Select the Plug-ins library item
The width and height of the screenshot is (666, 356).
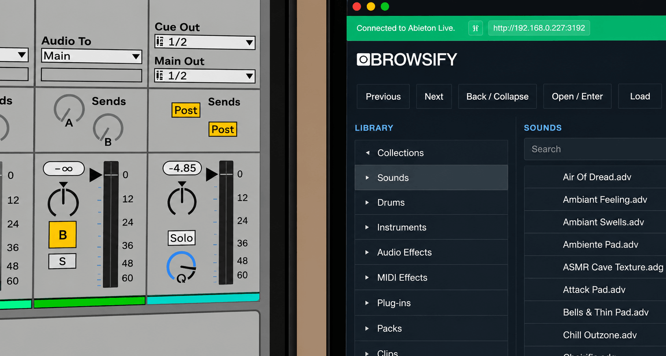[431, 303]
